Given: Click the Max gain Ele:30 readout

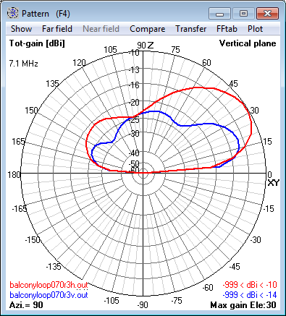Looking at the screenshot, I should click(243, 305).
